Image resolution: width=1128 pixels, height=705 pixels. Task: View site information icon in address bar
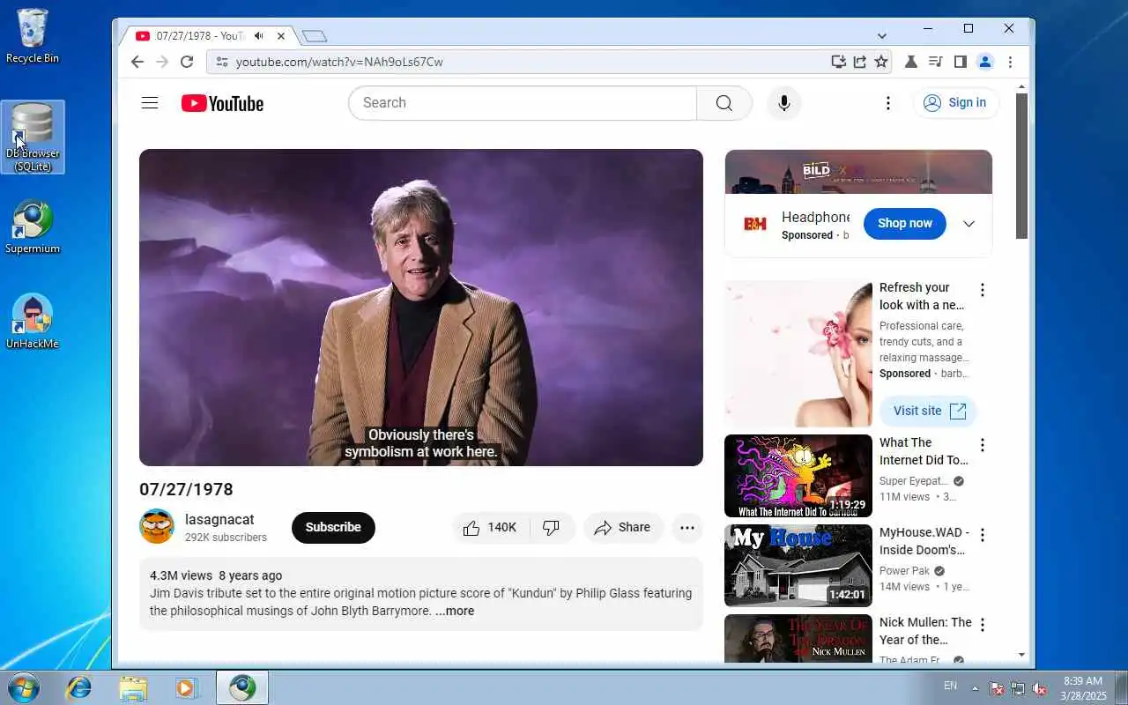[222, 62]
